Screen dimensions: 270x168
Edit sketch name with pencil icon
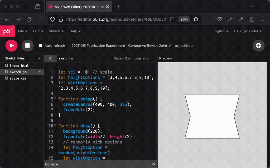pyautogui.click(x=170, y=46)
